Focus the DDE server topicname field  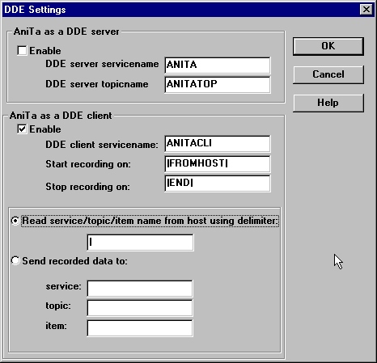[x=218, y=85]
